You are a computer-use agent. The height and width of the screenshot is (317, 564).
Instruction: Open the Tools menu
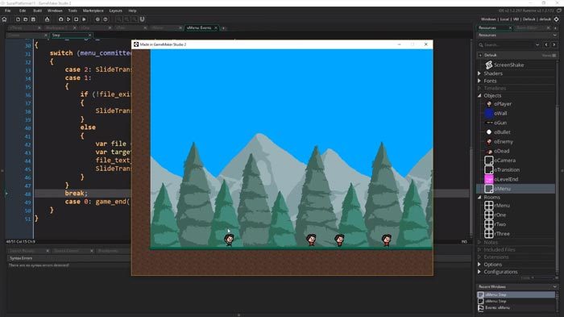point(73,10)
